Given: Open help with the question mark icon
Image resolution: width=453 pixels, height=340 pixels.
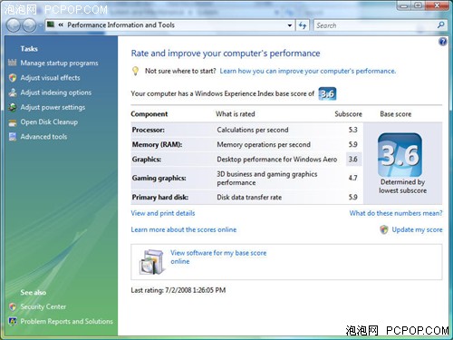Looking at the screenshot, I should point(443,42).
